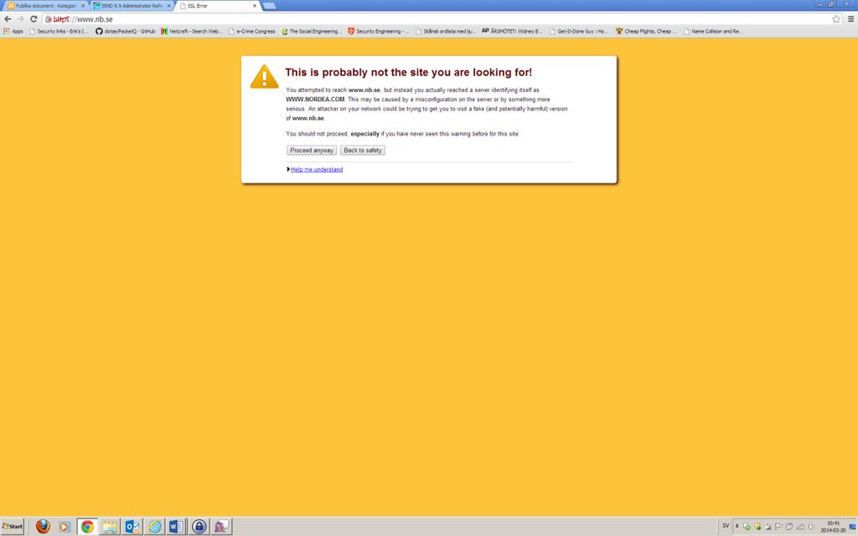Select the Chrome taskbar icon
Image resolution: width=858 pixels, height=536 pixels.
(87, 527)
